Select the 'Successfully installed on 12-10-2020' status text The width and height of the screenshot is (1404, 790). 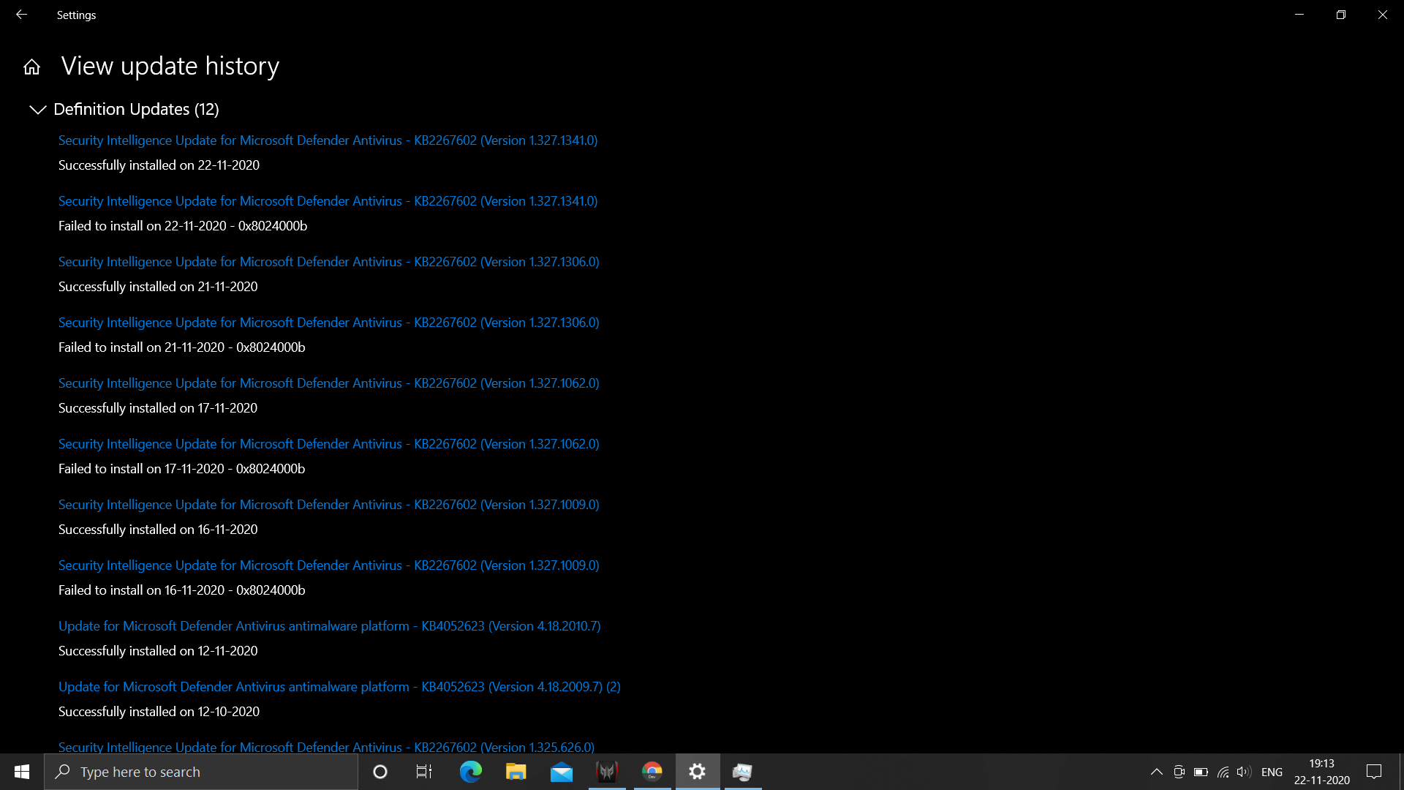click(x=159, y=712)
